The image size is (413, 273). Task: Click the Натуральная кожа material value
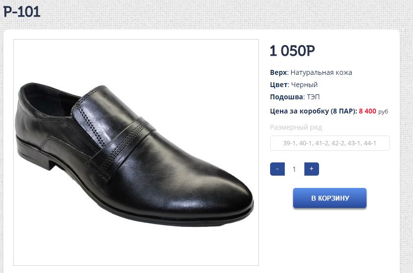pos(321,72)
